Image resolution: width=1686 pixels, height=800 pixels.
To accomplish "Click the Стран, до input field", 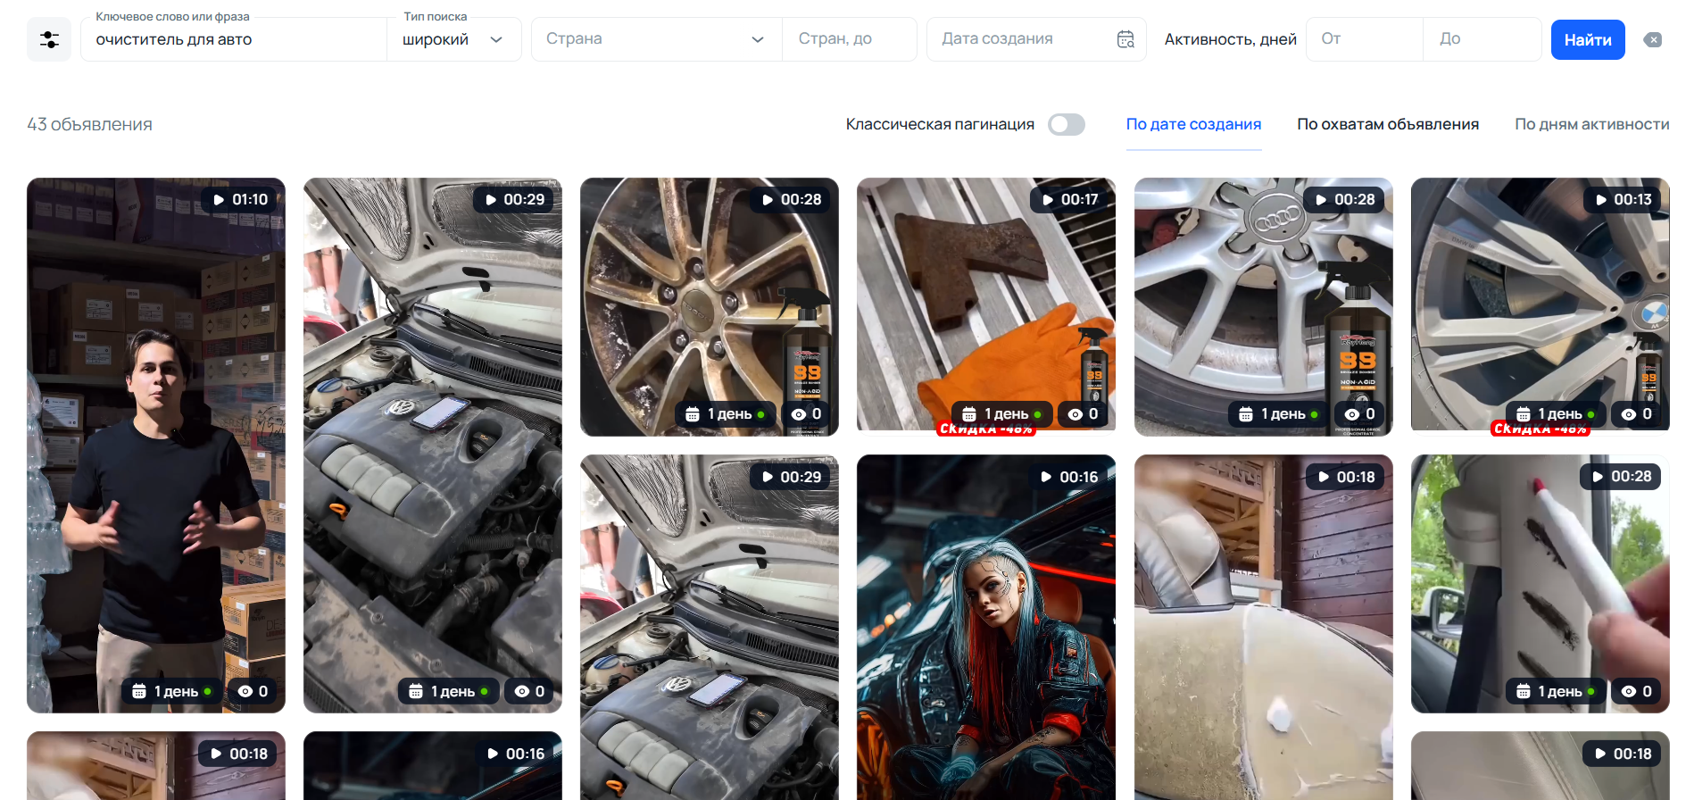I will pos(849,39).
